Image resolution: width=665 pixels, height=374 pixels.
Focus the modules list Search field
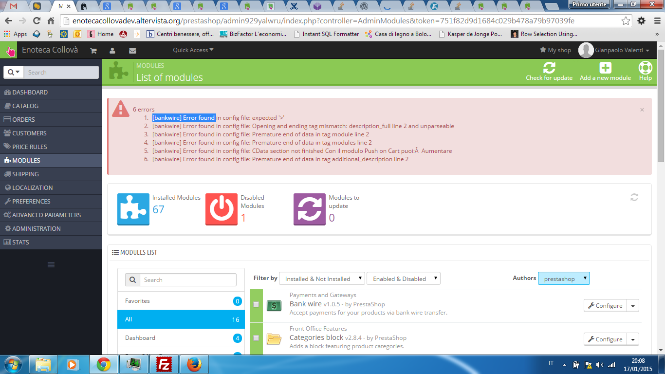pos(188,280)
